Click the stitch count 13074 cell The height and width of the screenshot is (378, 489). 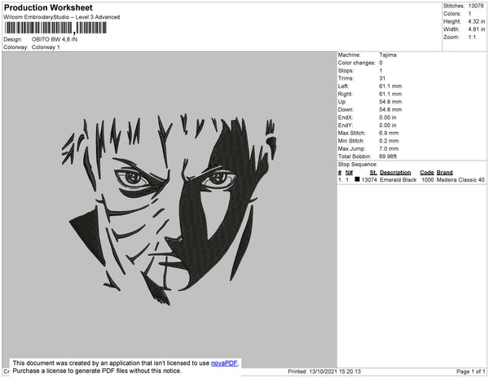[369, 180]
